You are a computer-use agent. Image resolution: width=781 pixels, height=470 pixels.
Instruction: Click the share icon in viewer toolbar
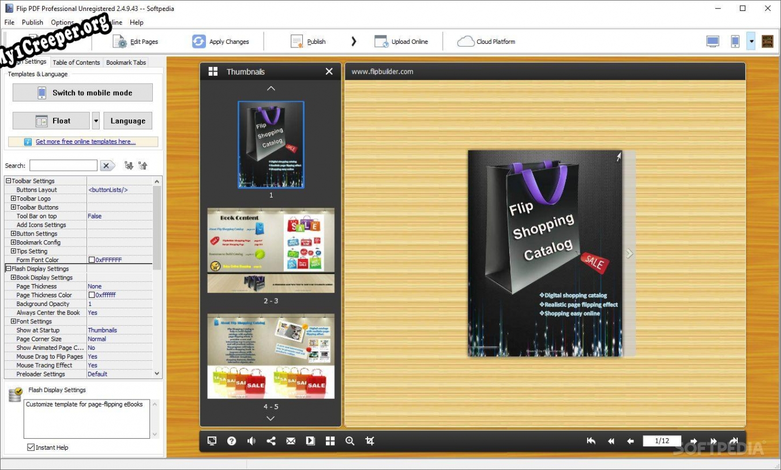pyautogui.click(x=271, y=441)
